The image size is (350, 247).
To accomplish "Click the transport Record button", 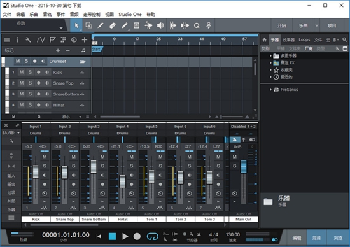I will click(x=137, y=236).
